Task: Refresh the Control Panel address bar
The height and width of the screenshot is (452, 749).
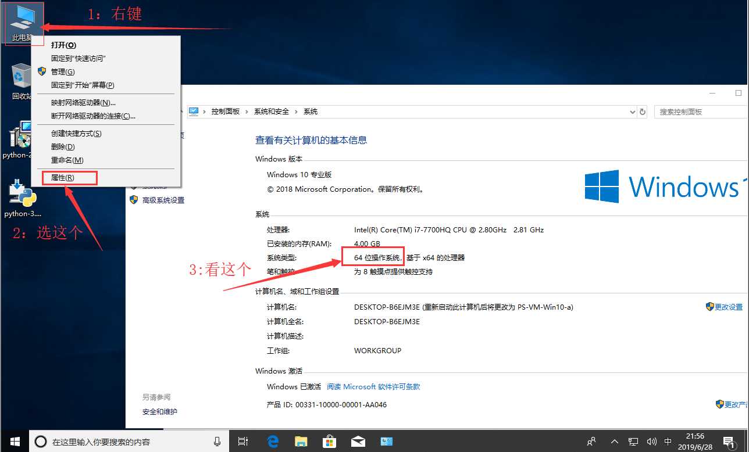Action: tap(643, 112)
